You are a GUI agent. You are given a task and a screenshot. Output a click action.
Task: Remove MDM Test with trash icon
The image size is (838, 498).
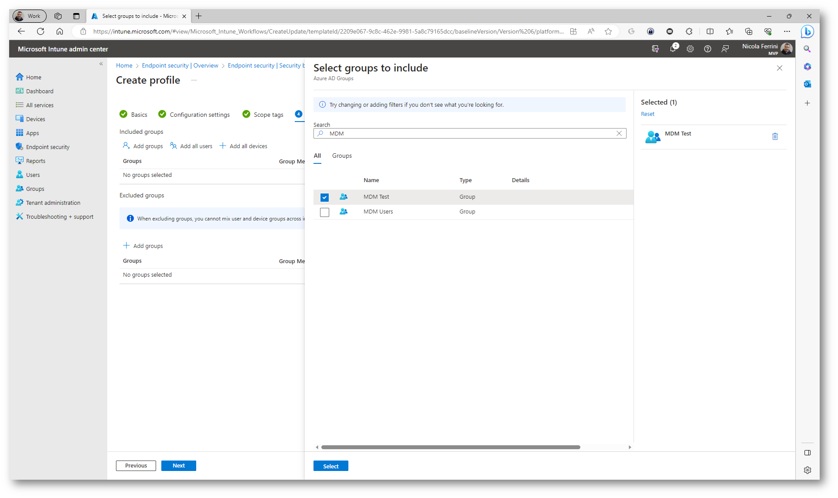775,136
